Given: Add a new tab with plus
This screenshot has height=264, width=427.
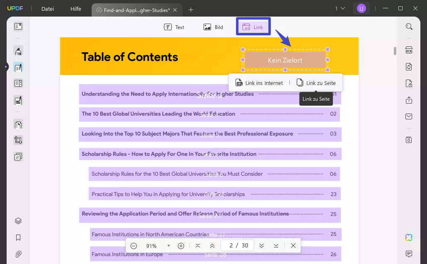Looking at the screenshot, I should point(191,10).
